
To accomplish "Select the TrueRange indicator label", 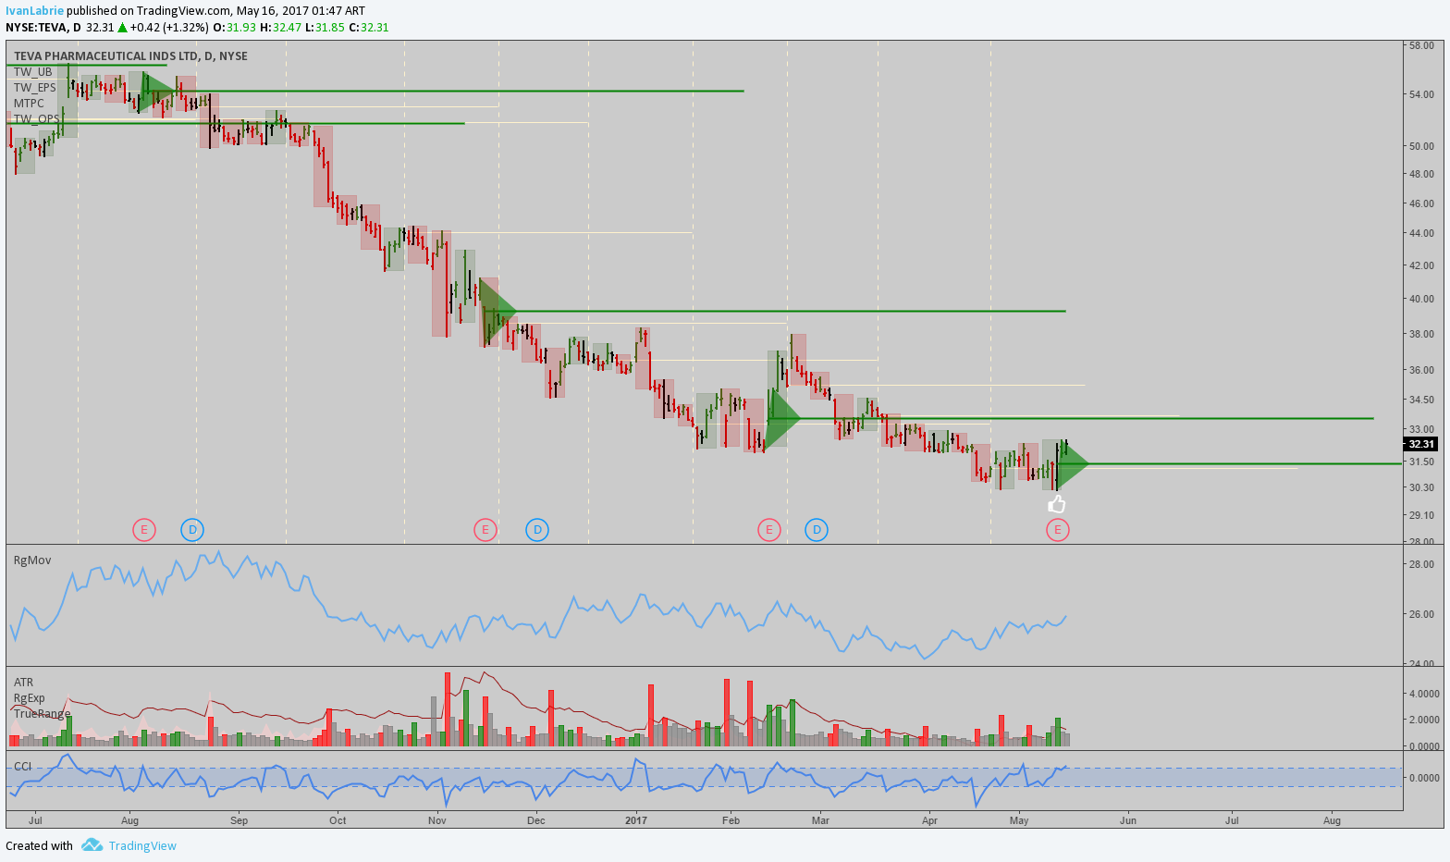I will pyautogui.click(x=42, y=714).
